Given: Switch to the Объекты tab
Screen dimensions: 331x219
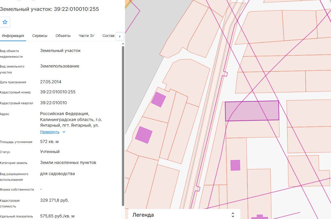Looking at the screenshot, I should click(x=63, y=36).
